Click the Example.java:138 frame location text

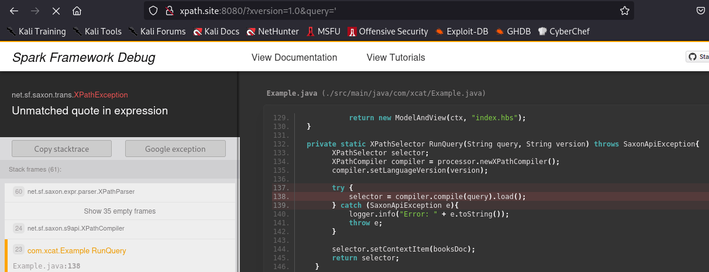[x=46, y=266]
